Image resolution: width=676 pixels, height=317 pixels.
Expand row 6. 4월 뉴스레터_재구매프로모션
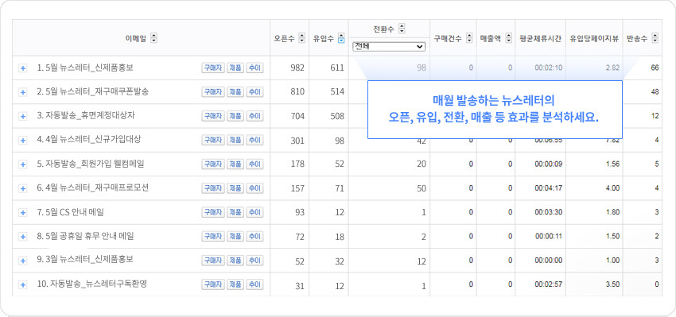23,188
